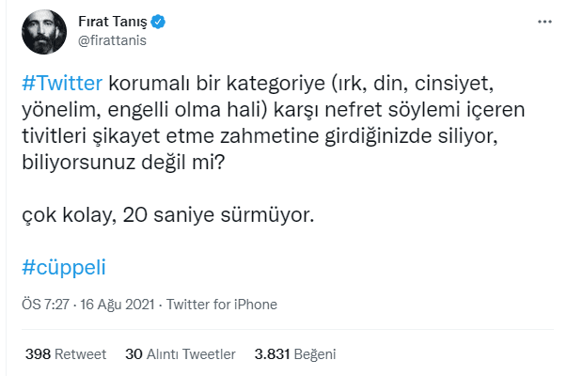Screen dimensions: 567x376
Task: Show the 30 Alıntı Tweetler
Action: [180, 354]
